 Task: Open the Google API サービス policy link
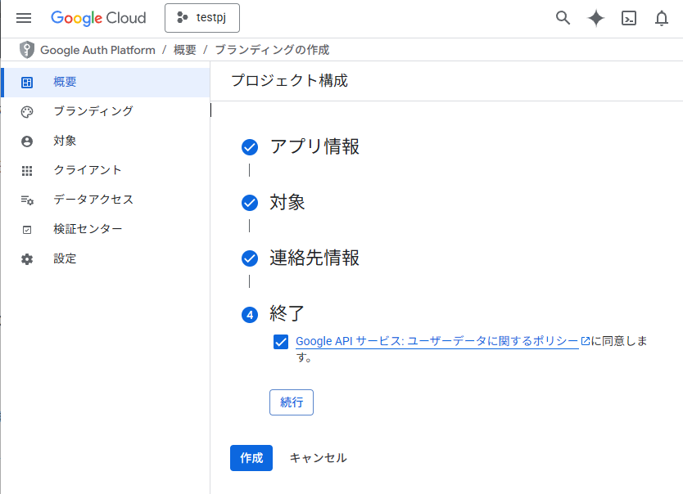pos(436,341)
